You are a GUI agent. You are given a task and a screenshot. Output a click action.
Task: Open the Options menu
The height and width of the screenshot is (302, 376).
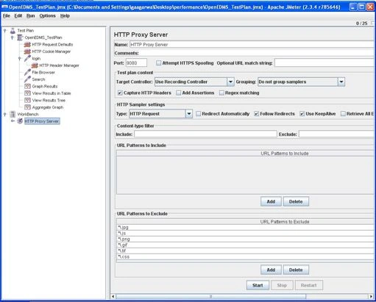(x=47, y=16)
